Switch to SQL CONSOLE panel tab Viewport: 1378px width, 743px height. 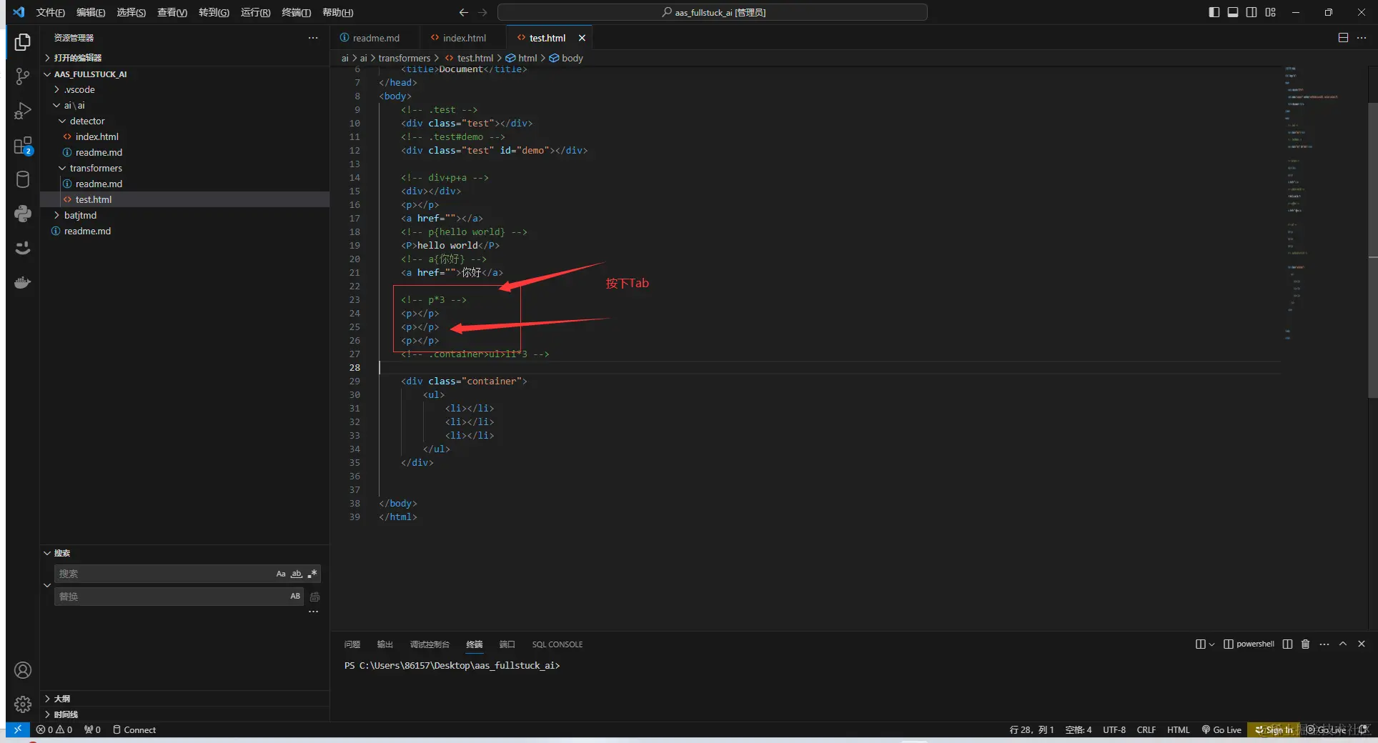point(557,644)
